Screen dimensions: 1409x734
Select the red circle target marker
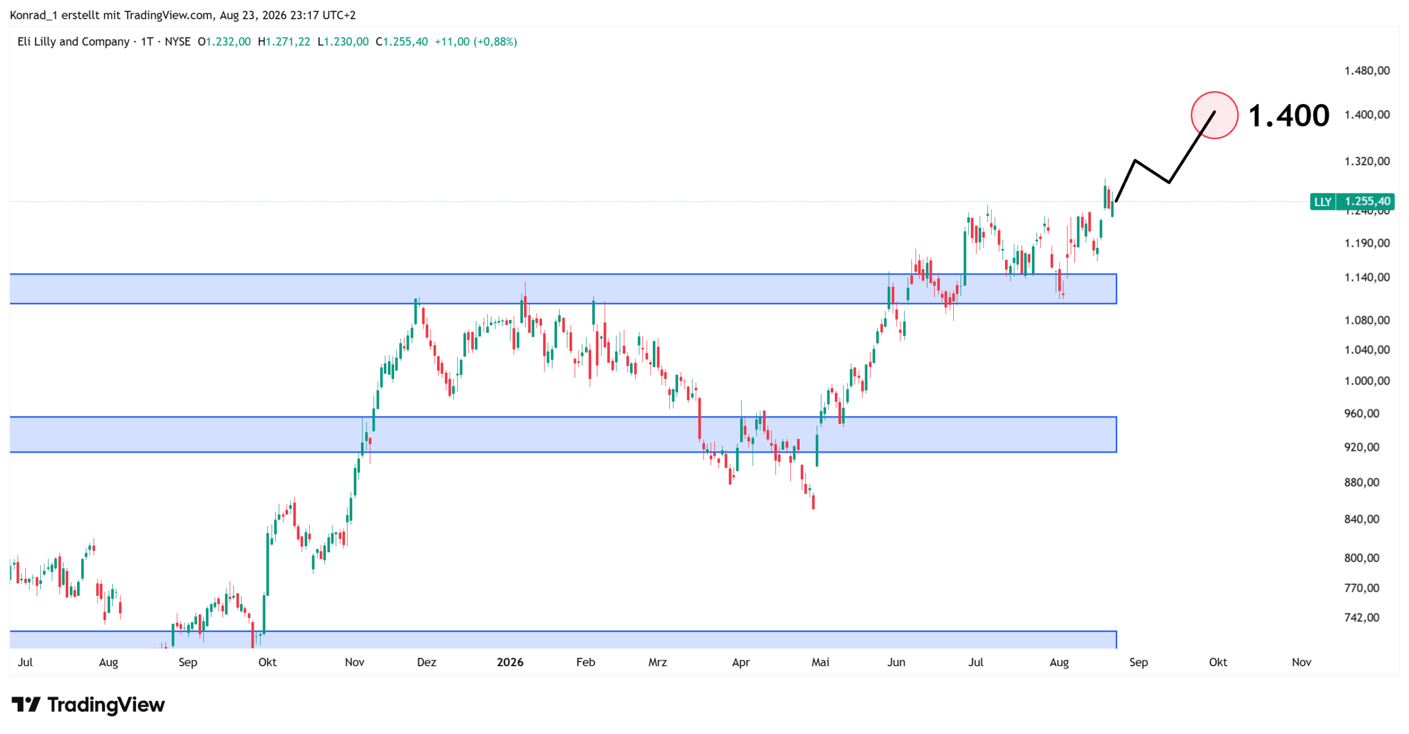(1214, 115)
